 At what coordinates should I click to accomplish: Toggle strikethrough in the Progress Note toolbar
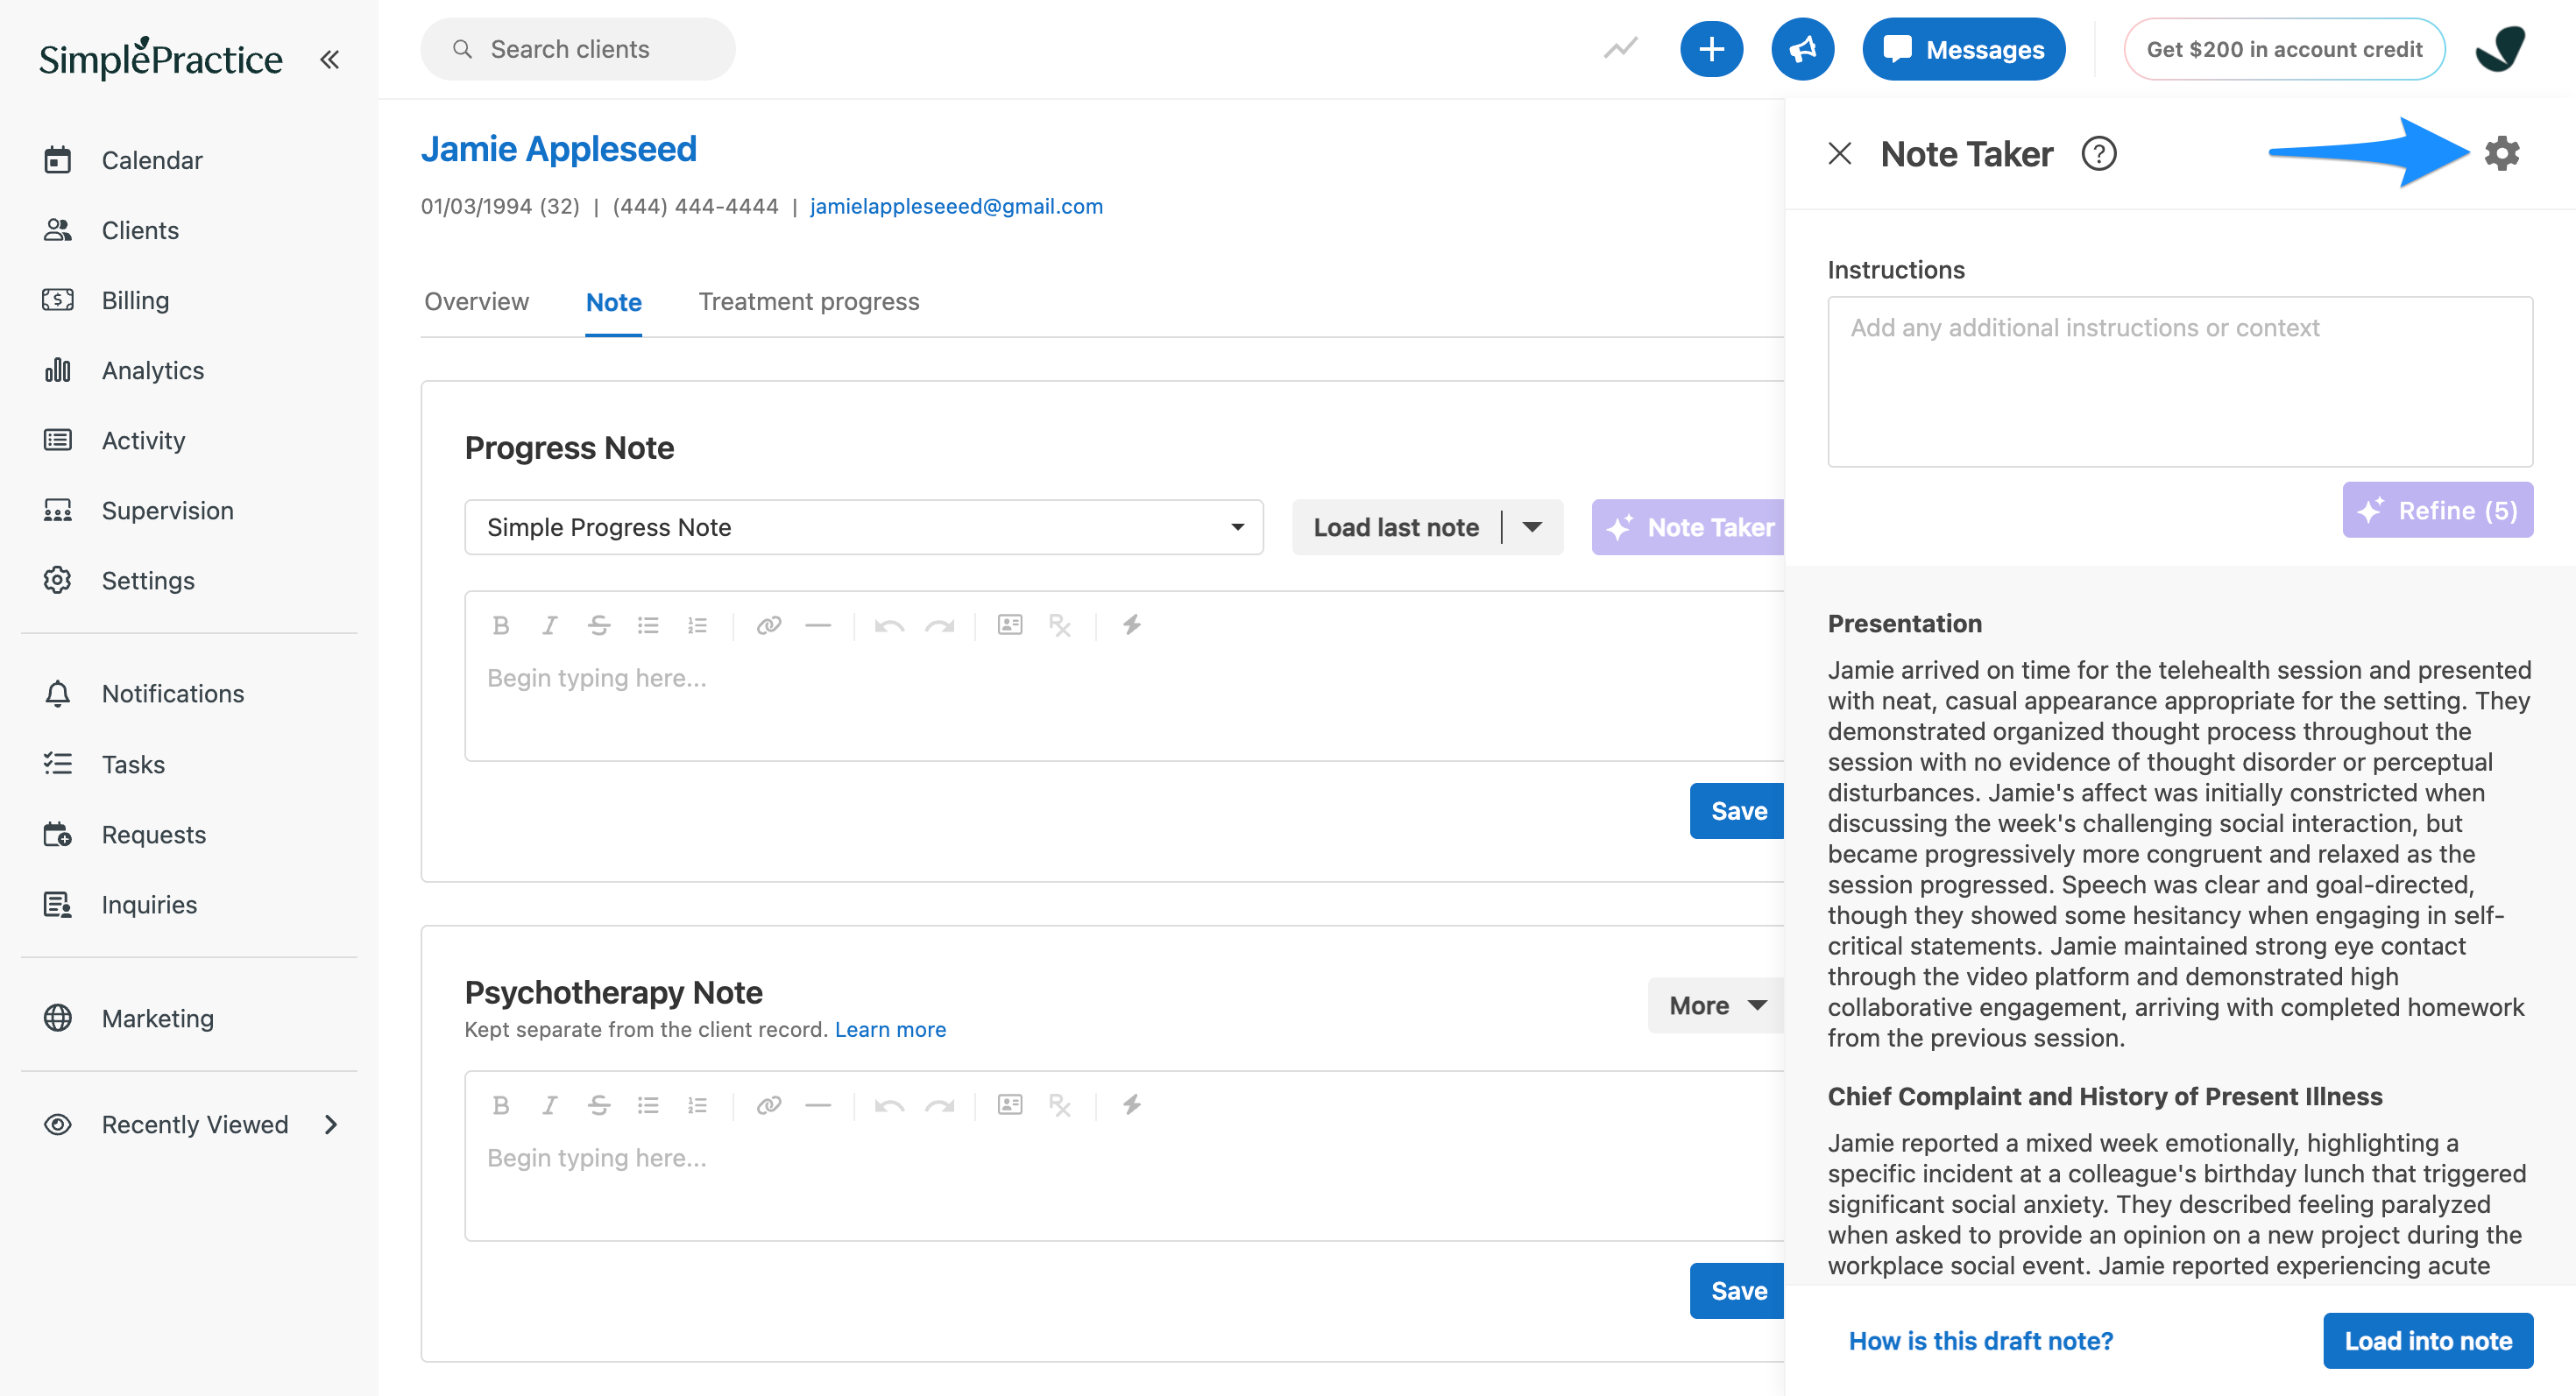(598, 624)
